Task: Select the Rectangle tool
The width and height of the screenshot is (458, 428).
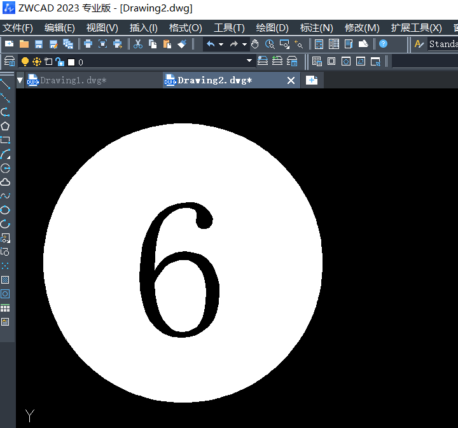Action: [x=5, y=140]
